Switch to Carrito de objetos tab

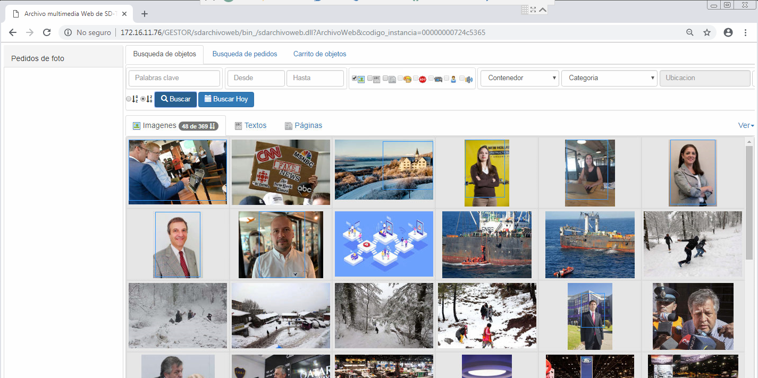(320, 54)
